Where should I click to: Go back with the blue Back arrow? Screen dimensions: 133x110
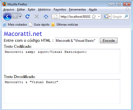coord(7,16)
